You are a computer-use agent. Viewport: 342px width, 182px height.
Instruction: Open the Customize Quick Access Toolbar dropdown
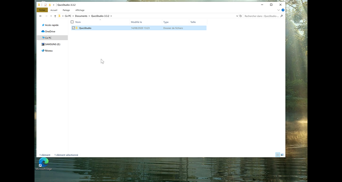[x=53, y=5]
